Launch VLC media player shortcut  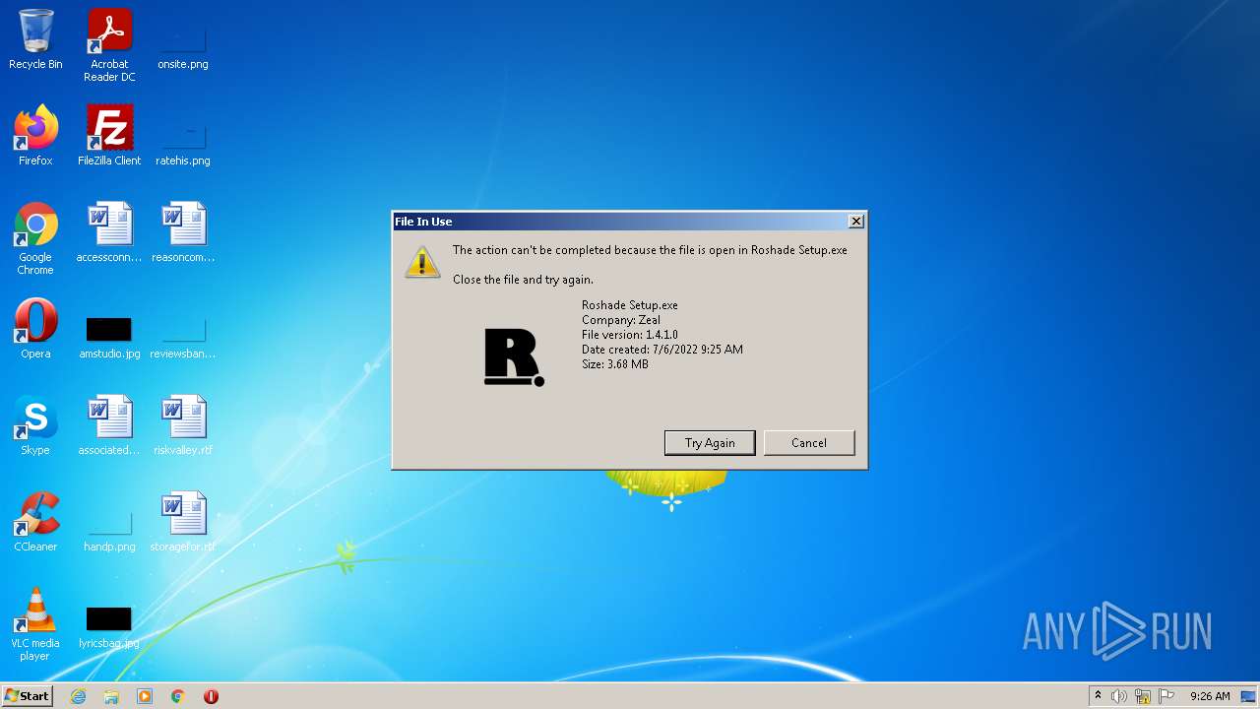[x=35, y=624]
